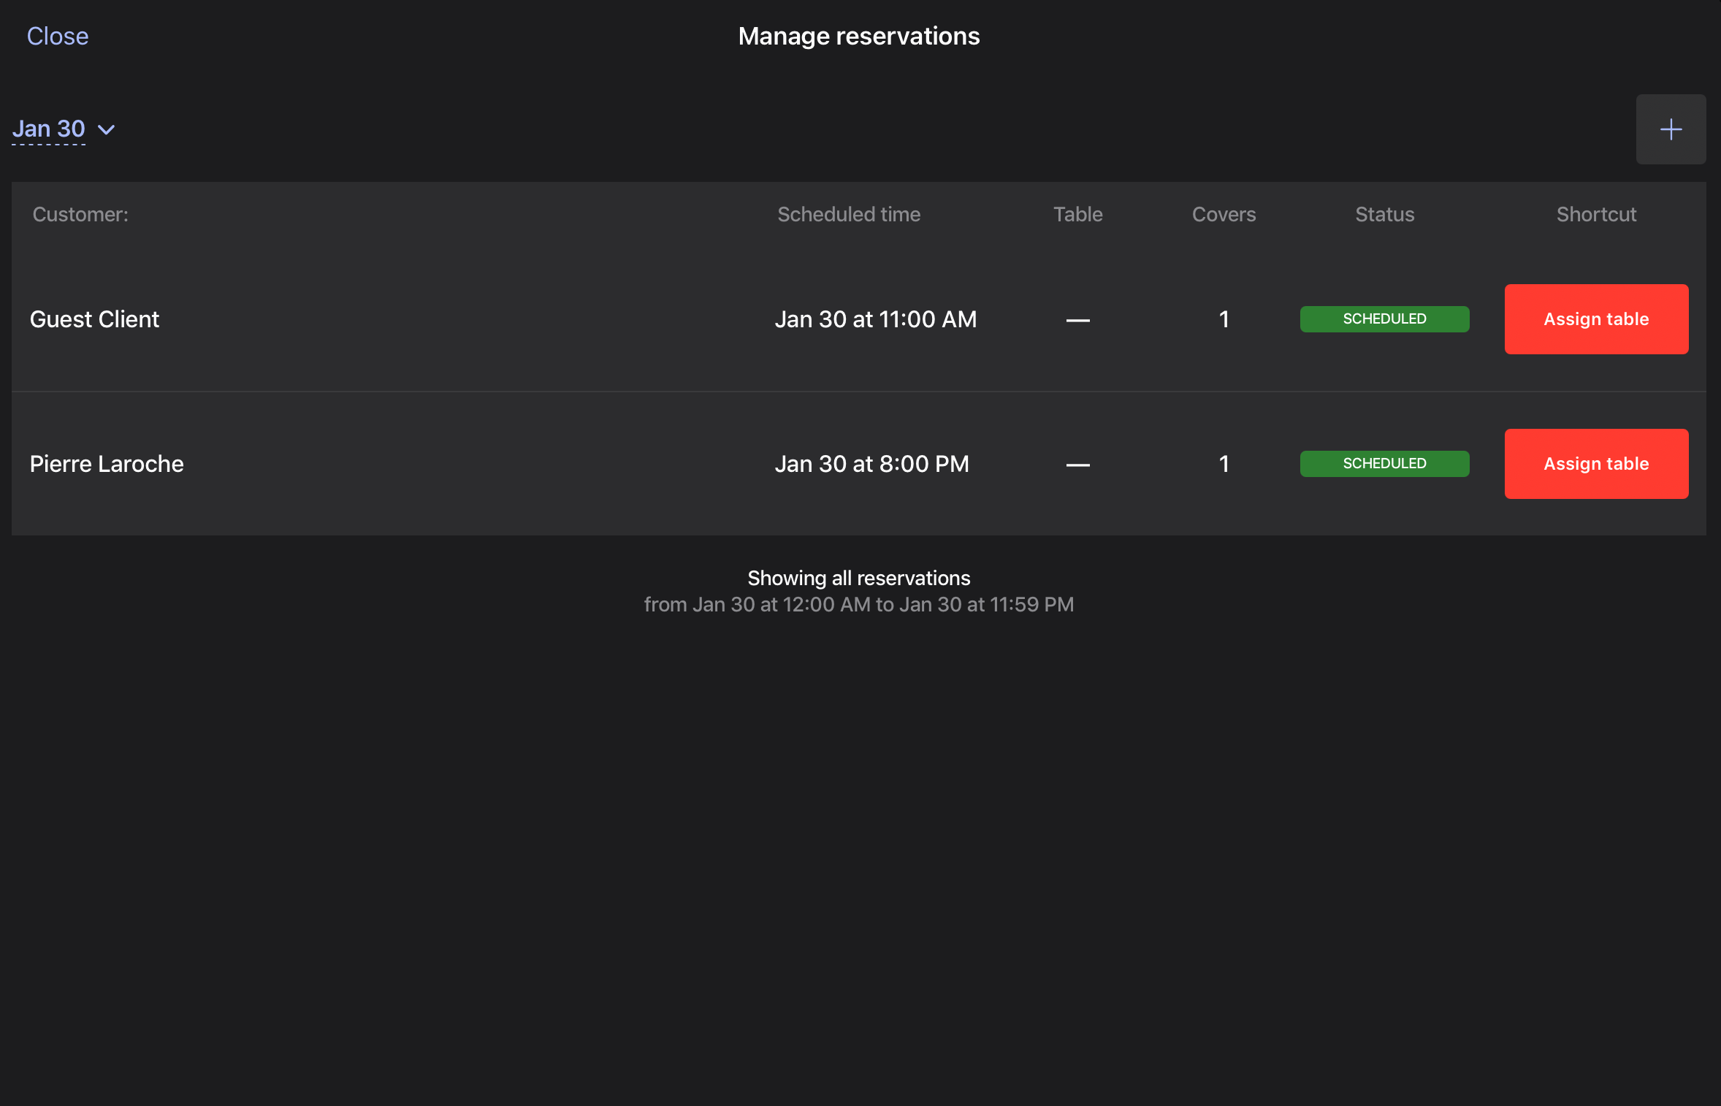
Task: Click the Customer column header
Action: pyautogui.click(x=80, y=214)
